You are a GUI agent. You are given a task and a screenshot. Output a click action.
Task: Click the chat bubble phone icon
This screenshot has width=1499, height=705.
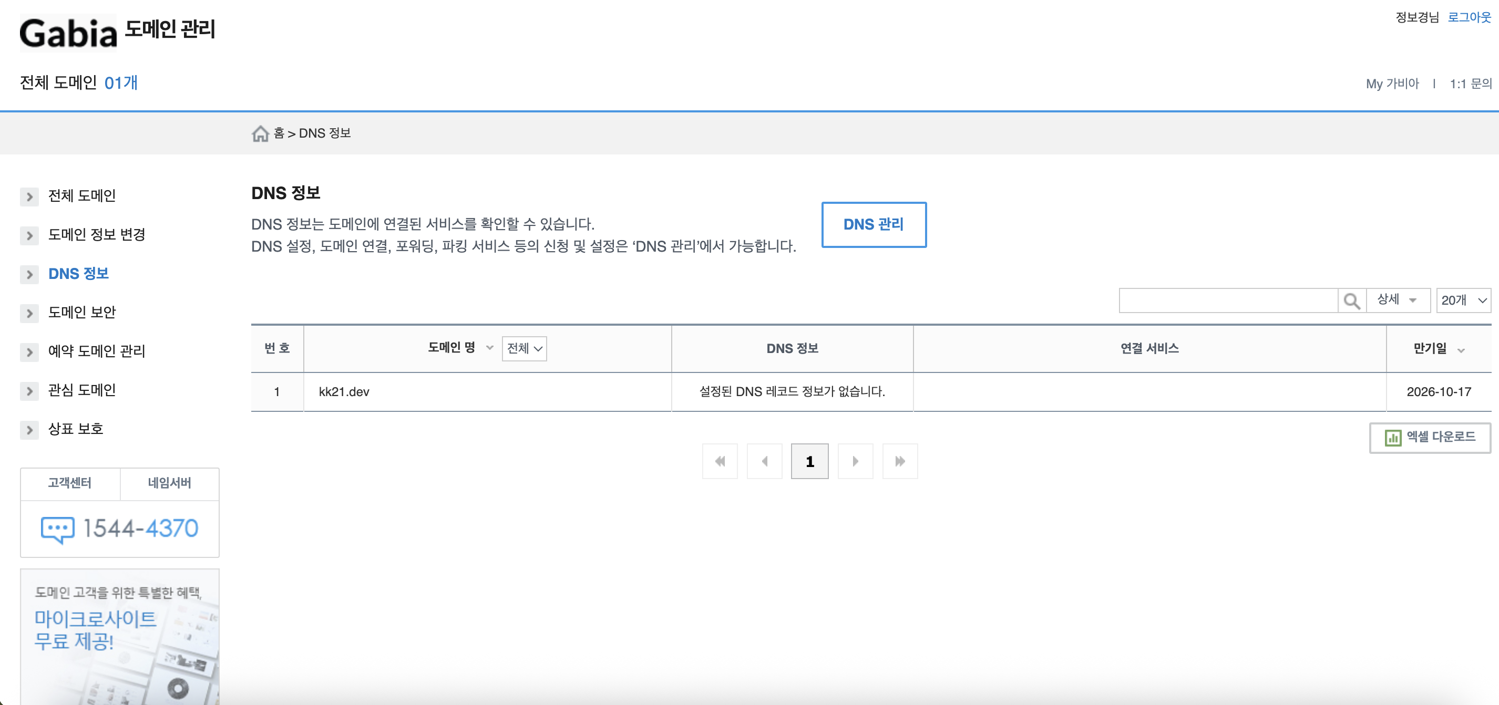coord(58,528)
